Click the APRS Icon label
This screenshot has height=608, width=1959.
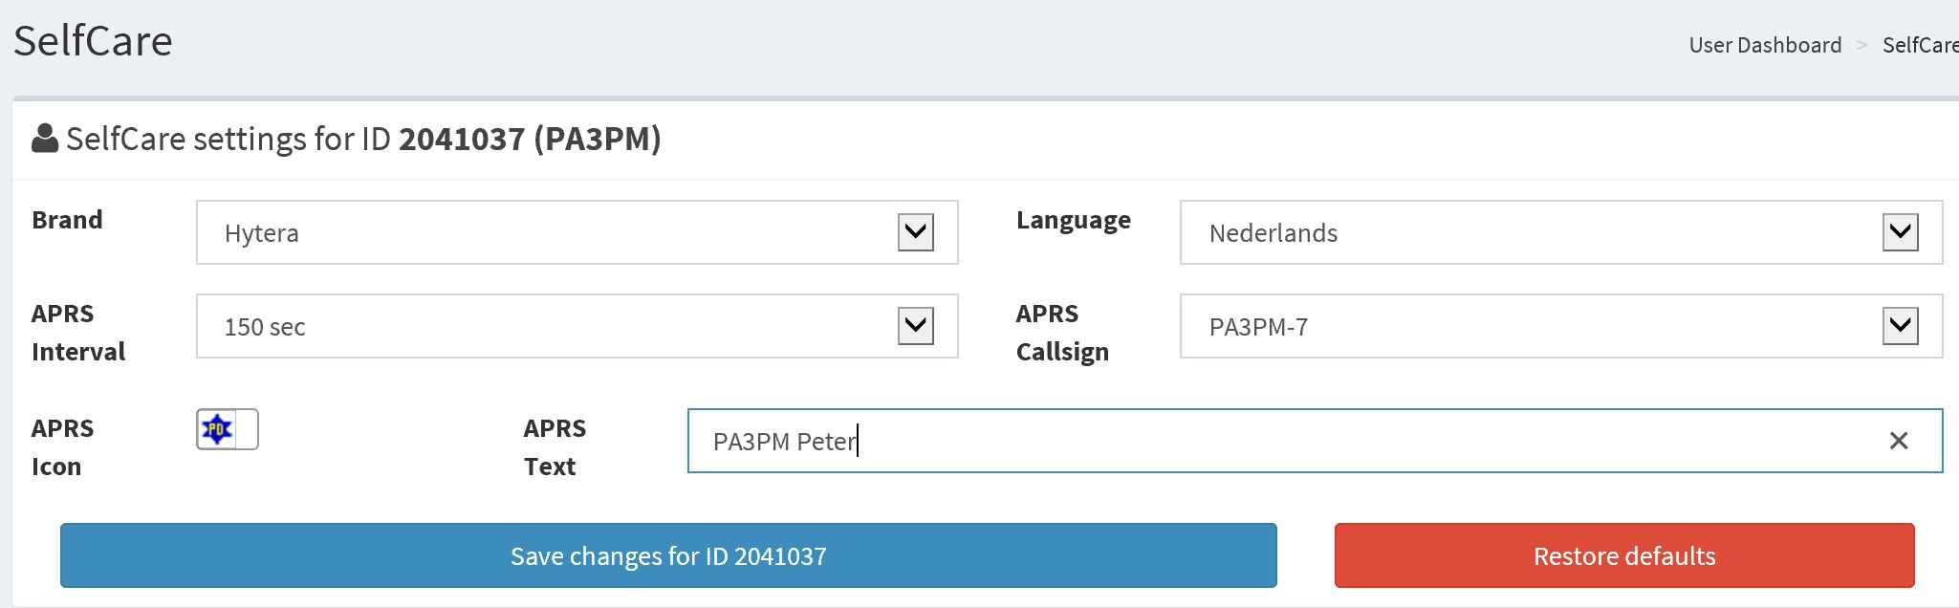coord(62,447)
